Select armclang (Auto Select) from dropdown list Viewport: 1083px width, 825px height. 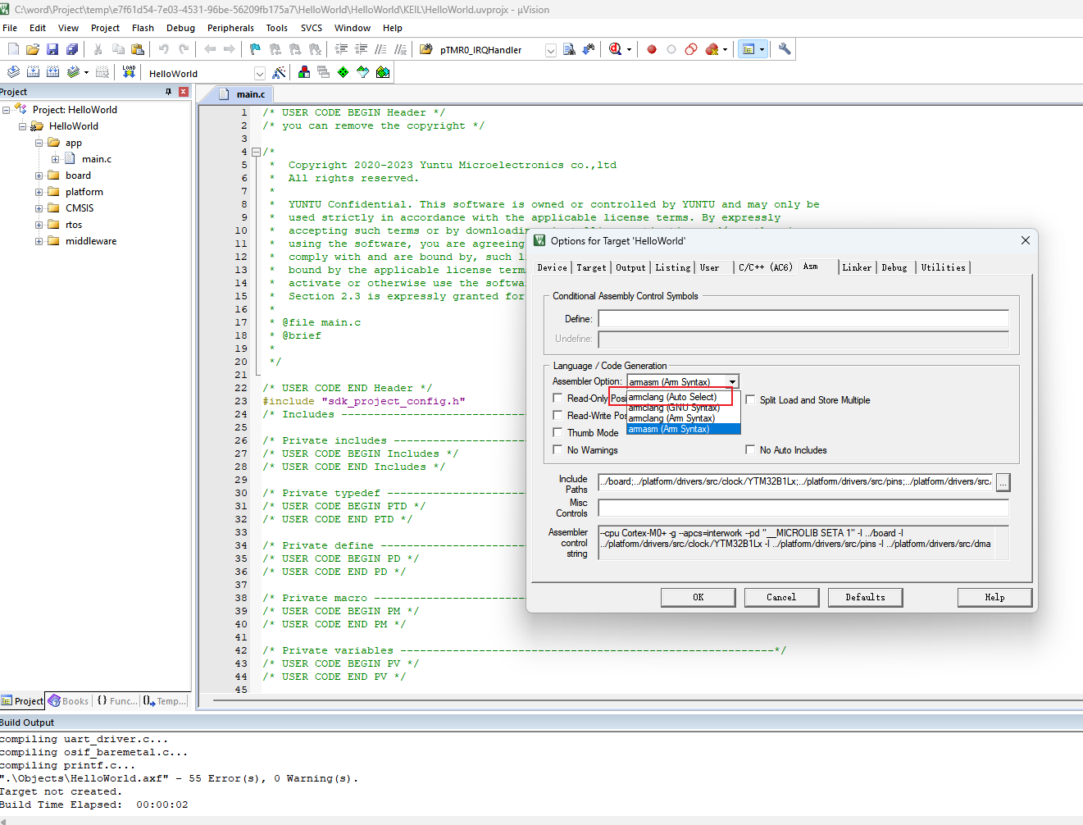(672, 397)
